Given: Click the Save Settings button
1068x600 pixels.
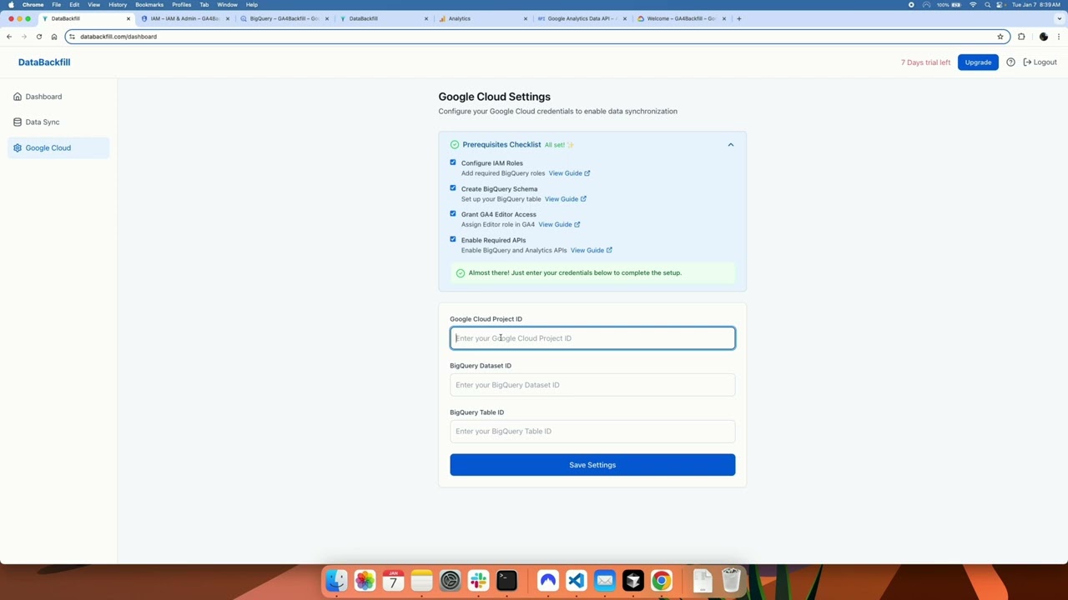Looking at the screenshot, I should 592,465.
